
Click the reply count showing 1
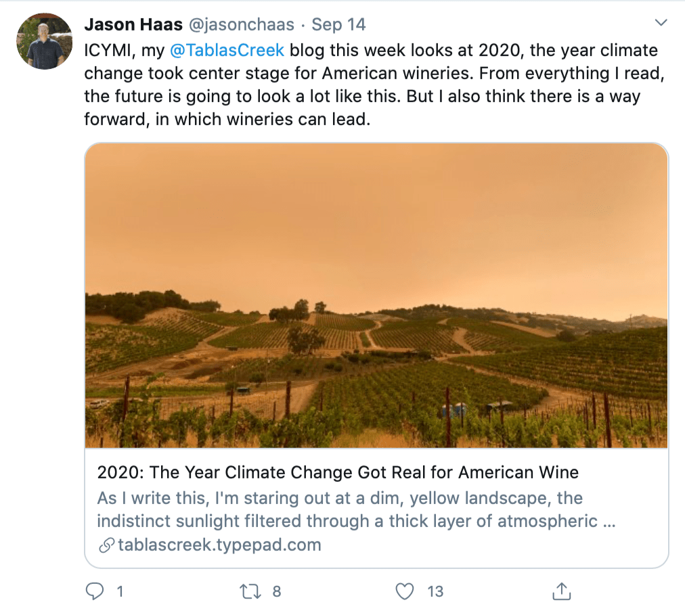click(x=120, y=591)
